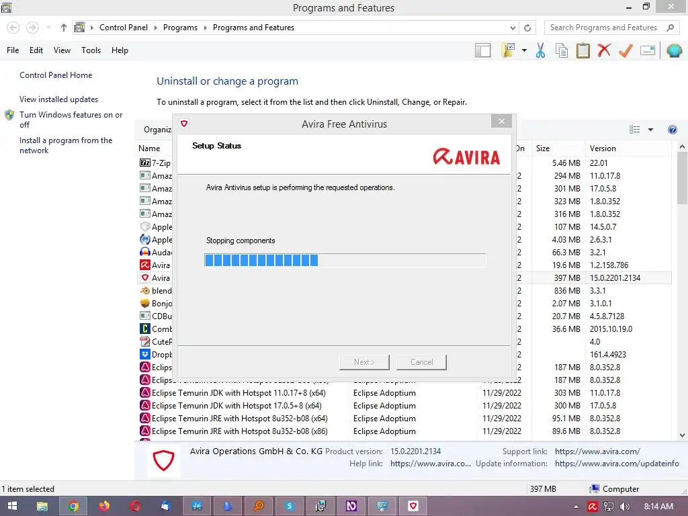Open Control Panel Home link

coord(56,75)
